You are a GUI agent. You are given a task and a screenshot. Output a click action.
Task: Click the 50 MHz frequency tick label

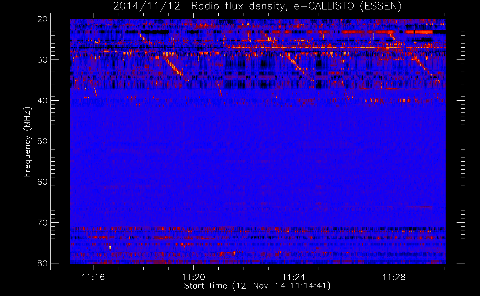(43, 141)
